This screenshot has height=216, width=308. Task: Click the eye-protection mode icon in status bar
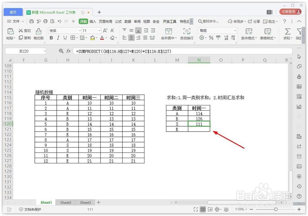pyautogui.click(x=226, y=210)
